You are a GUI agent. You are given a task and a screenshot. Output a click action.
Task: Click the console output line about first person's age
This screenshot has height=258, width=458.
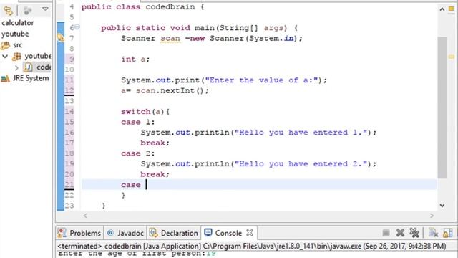pyautogui.click(x=137, y=254)
